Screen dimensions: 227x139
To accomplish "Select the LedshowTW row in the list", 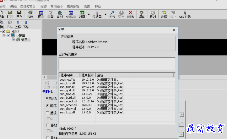I will coord(117,80).
